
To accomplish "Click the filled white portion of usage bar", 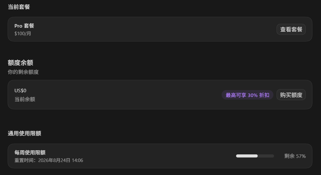I will [x=247, y=156].
